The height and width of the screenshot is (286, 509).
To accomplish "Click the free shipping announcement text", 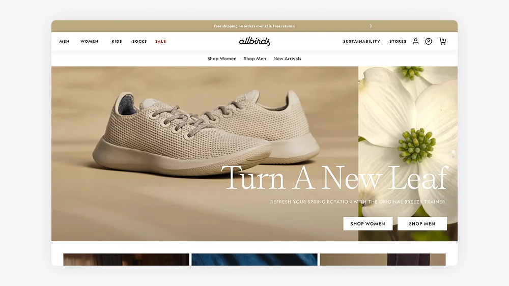I will [x=254, y=26].
